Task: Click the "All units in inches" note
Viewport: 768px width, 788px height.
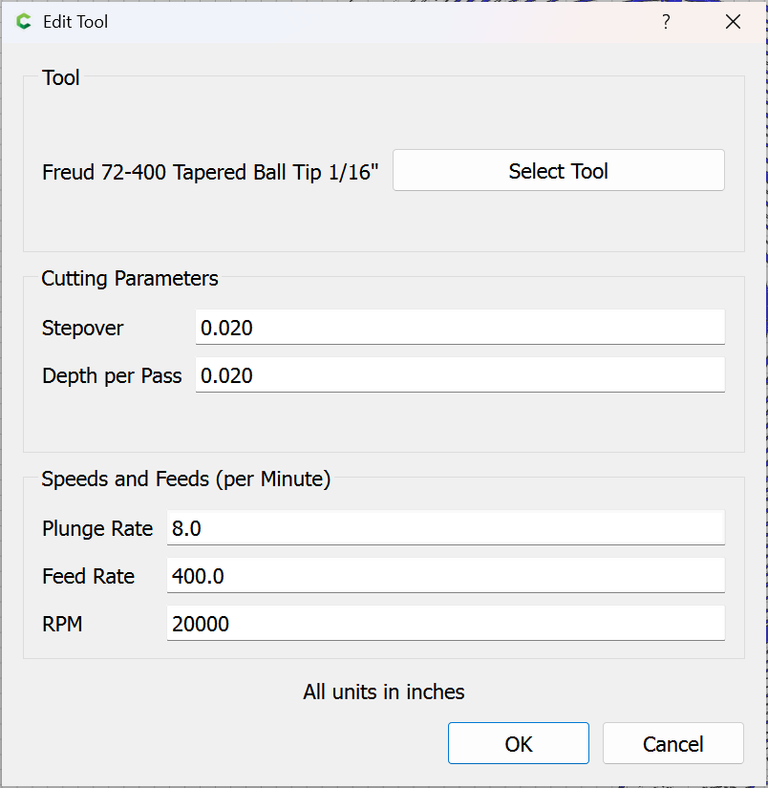Action: point(384,692)
